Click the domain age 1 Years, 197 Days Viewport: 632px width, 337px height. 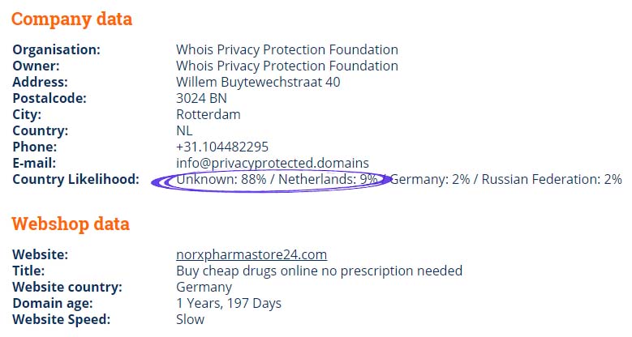tap(229, 303)
